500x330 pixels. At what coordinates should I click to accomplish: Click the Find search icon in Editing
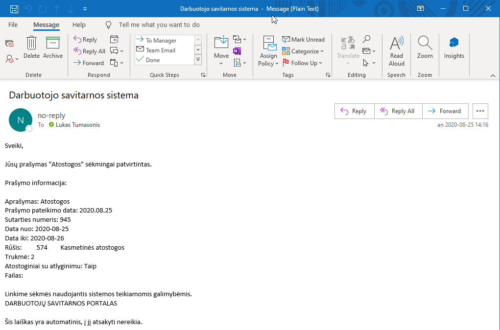(x=366, y=39)
